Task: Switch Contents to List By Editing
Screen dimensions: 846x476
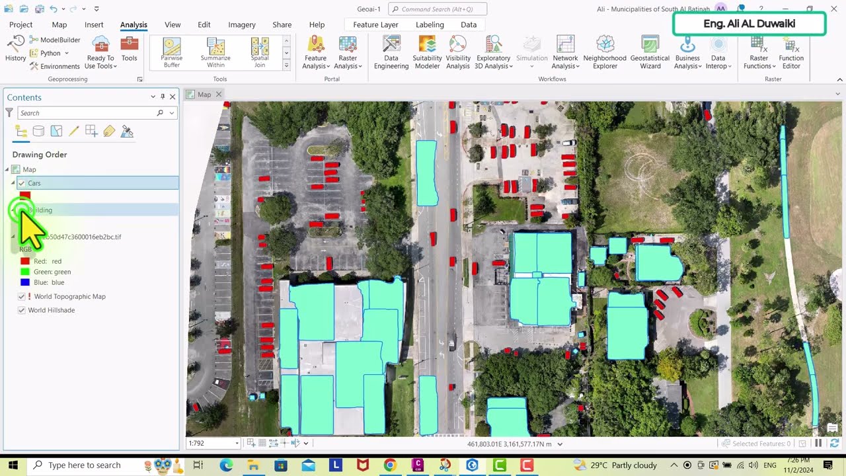Action: (74, 131)
